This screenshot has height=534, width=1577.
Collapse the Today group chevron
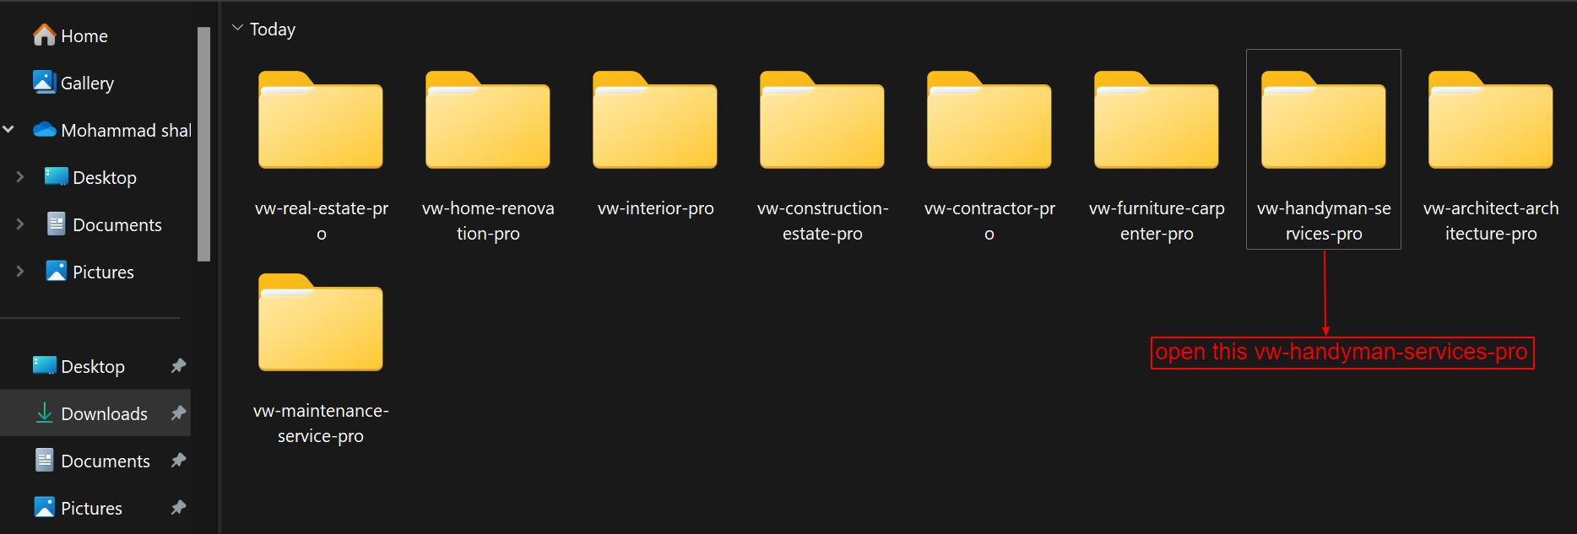[238, 29]
